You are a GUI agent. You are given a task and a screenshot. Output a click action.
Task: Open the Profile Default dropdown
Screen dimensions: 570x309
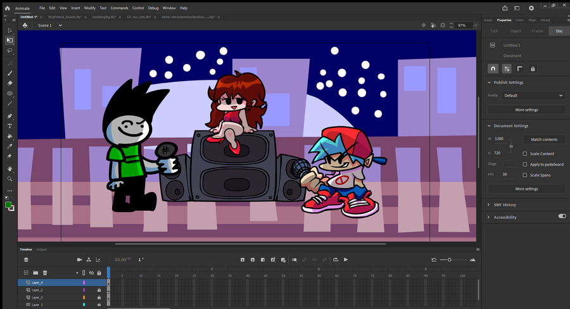point(533,95)
